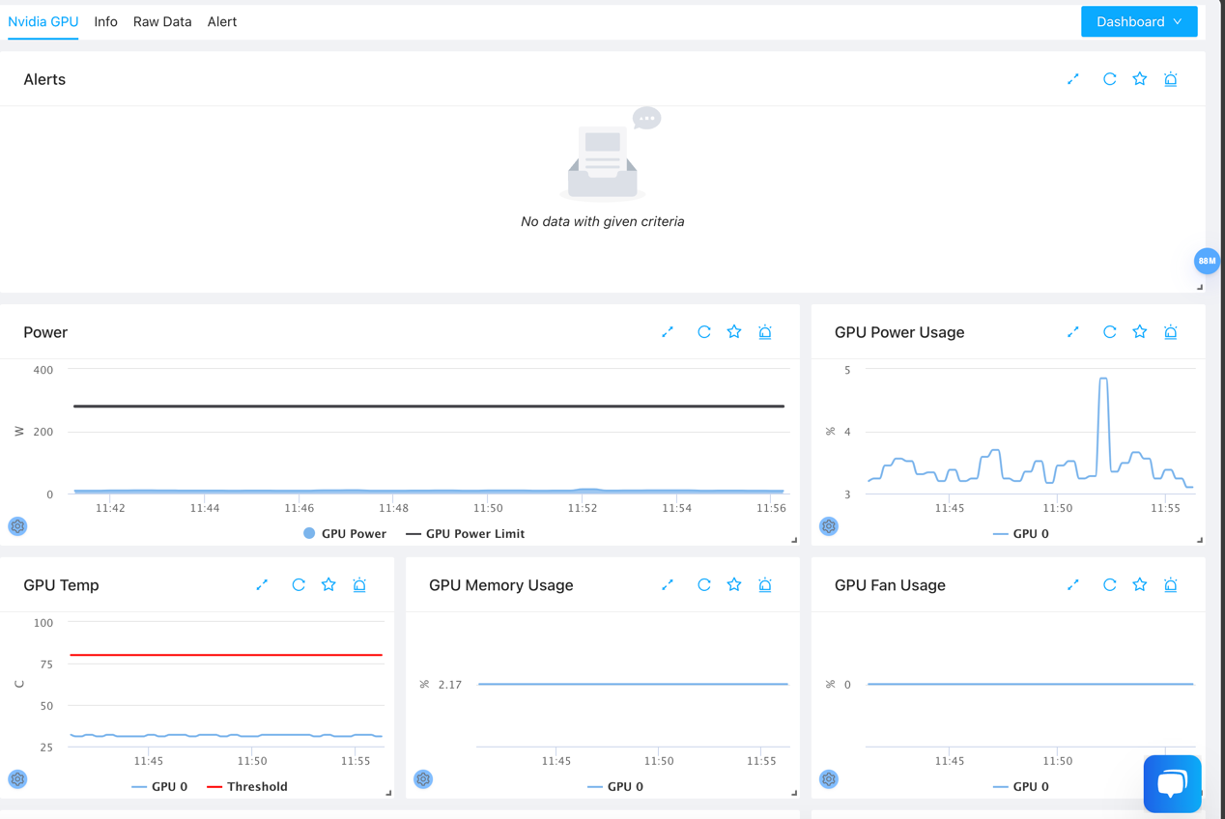This screenshot has height=819, width=1225.
Task: Refresh the GPU Memory Usage panel
Action: point(704,585)
